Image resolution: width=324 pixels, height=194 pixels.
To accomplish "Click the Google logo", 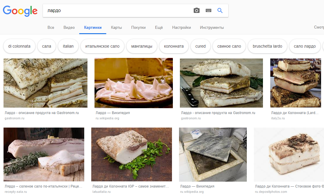I will click(20, 11).
